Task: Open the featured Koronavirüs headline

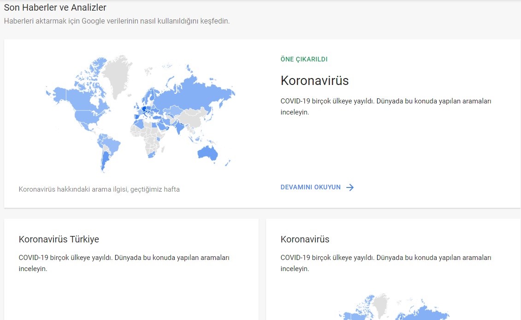Action: point(314,81)
